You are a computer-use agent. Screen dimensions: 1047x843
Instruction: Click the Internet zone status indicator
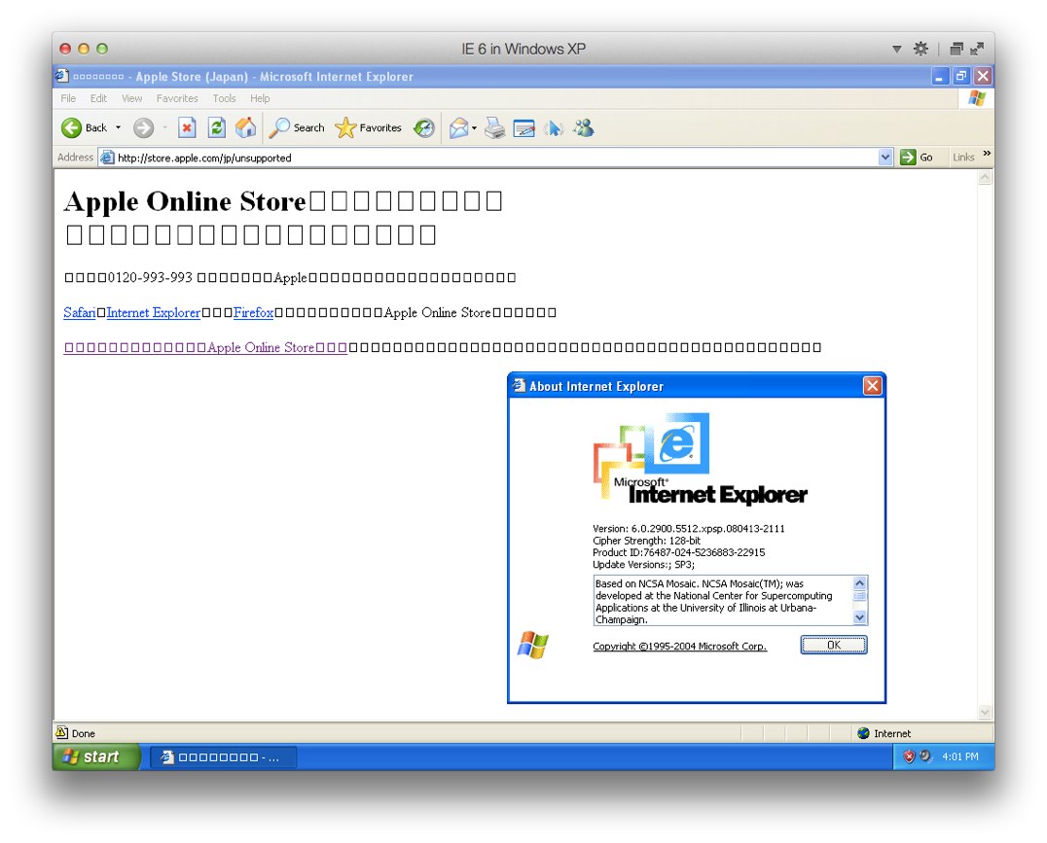point(885,733)
